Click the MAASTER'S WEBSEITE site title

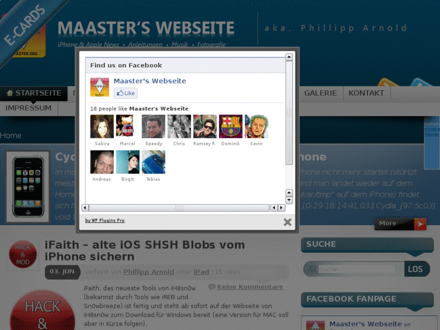(x=146, y=28)
